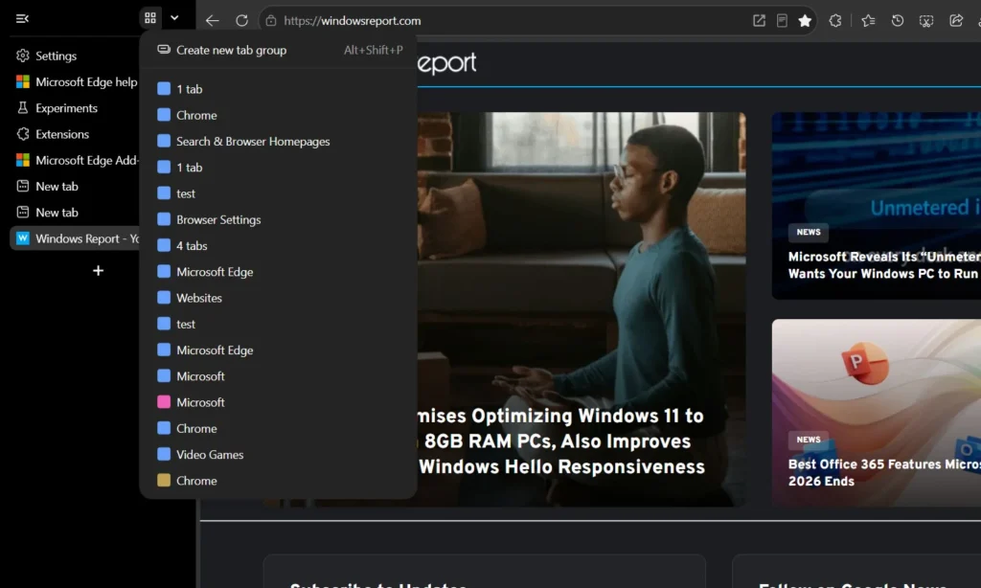Activate the Windows Report tab
The image size is (981, 588).
tap(75, 238)
